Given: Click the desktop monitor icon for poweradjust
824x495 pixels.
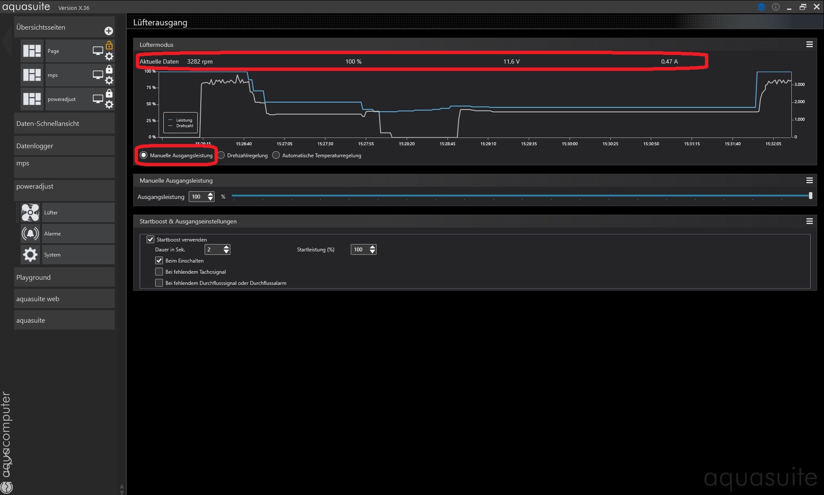Looking at the screenshot, I should (x=98, y=99).
